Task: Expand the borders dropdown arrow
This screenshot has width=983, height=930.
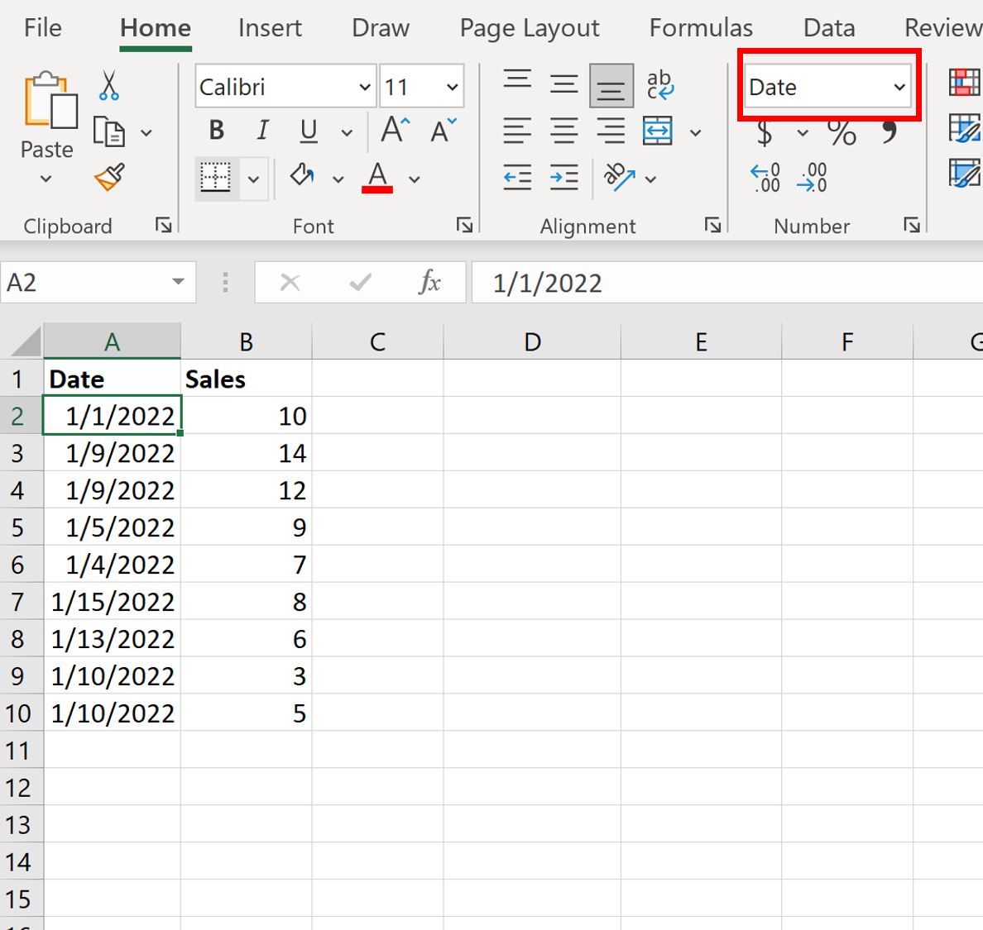Action: [253, 179]
